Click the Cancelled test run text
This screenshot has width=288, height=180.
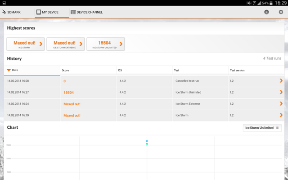[x=187, y=81]
